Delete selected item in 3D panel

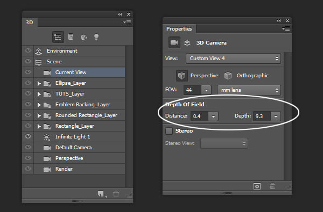(x=116, y=194)
